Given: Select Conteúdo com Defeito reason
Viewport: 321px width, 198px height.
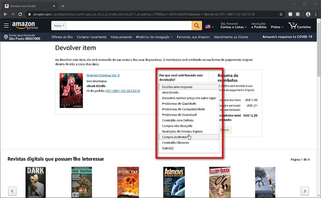Looking at the screenshot, I should click(189, 120).
